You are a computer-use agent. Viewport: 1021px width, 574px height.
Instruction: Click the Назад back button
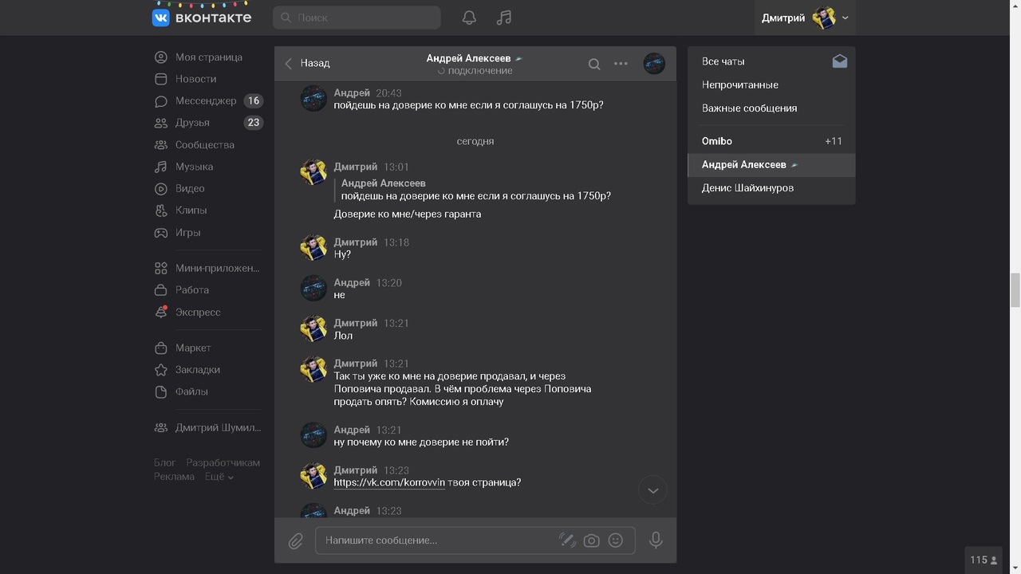click(307, 63)
